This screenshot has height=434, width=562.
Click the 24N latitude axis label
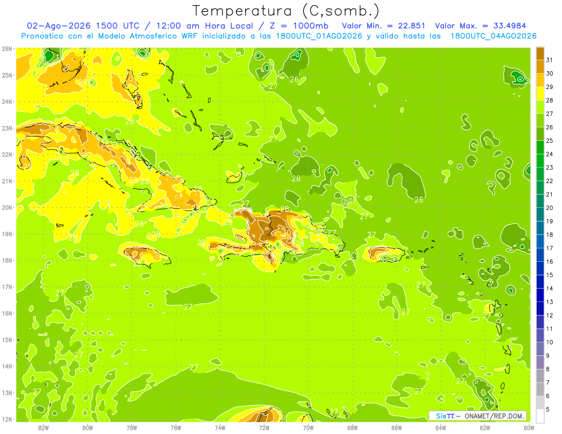pyautogui.click(x=7, y=102)
